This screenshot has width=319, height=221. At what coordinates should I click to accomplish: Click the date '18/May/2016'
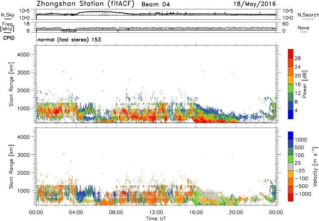pos(254,4)
